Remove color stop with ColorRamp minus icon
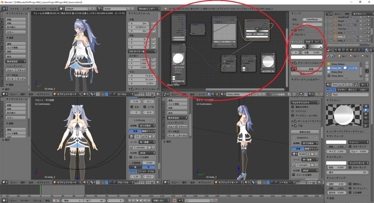The width and height of the screenshot is (374, 203). click(x=296, y=42)
